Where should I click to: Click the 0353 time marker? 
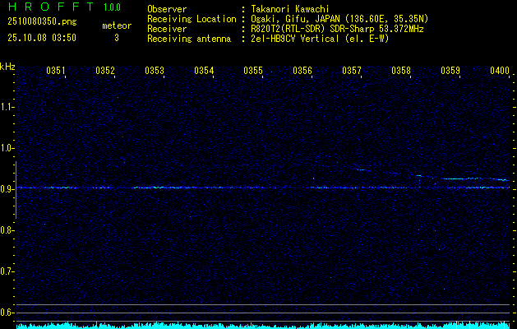[155, 71]
